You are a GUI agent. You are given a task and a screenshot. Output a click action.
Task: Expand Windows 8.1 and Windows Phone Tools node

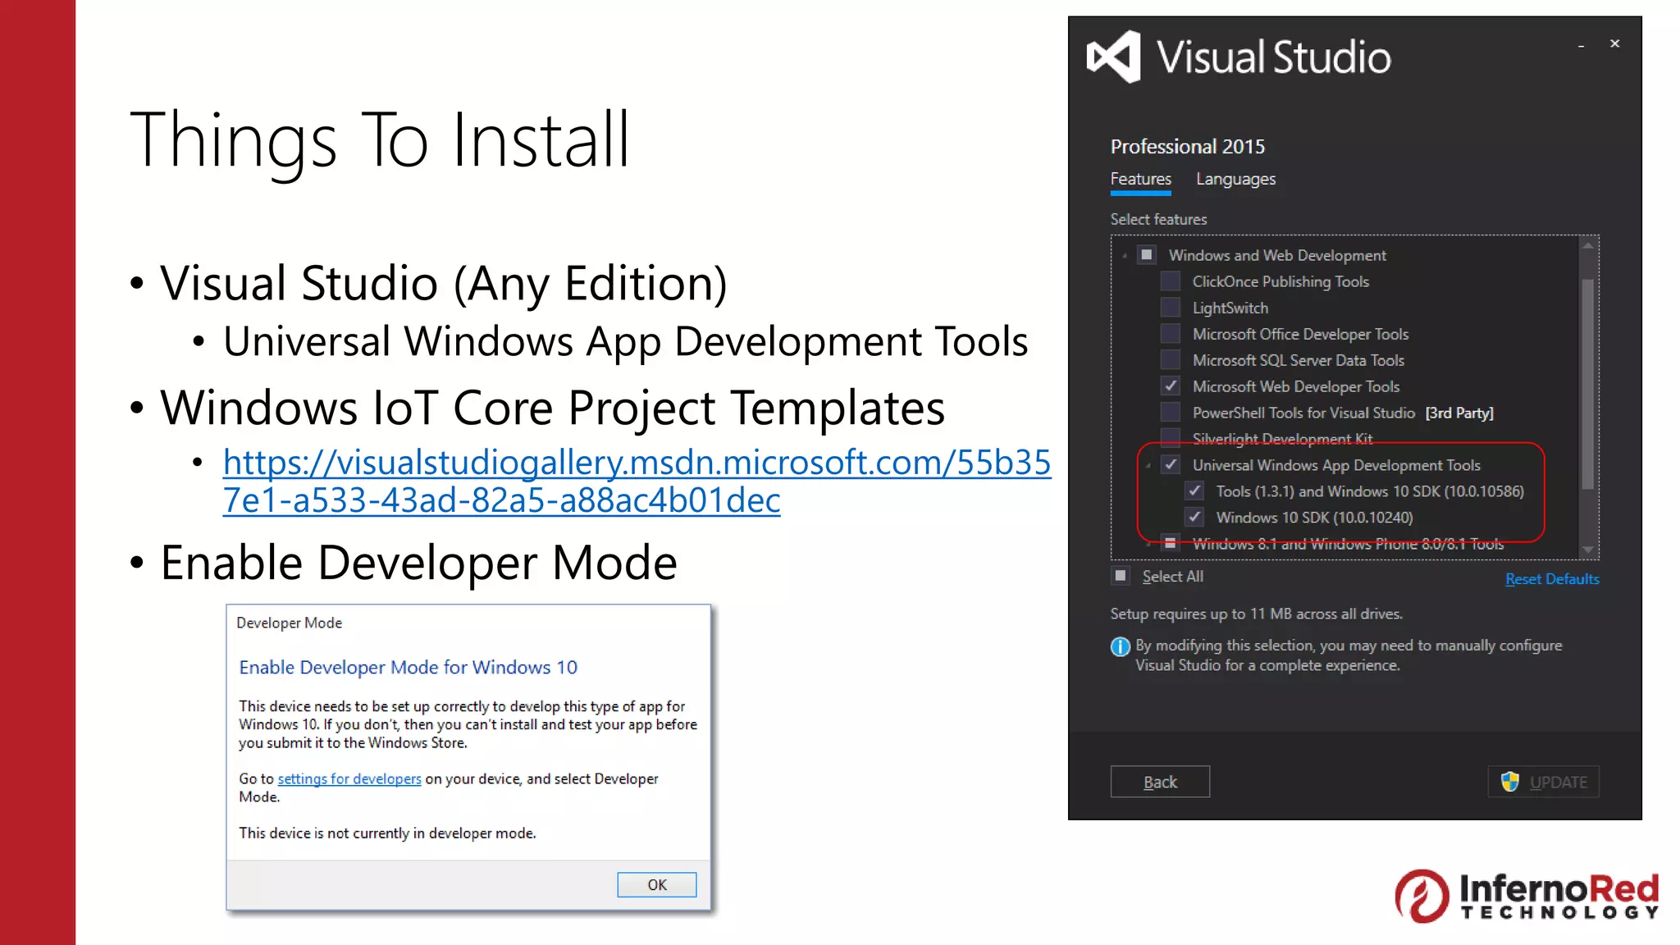point(1148,544)
